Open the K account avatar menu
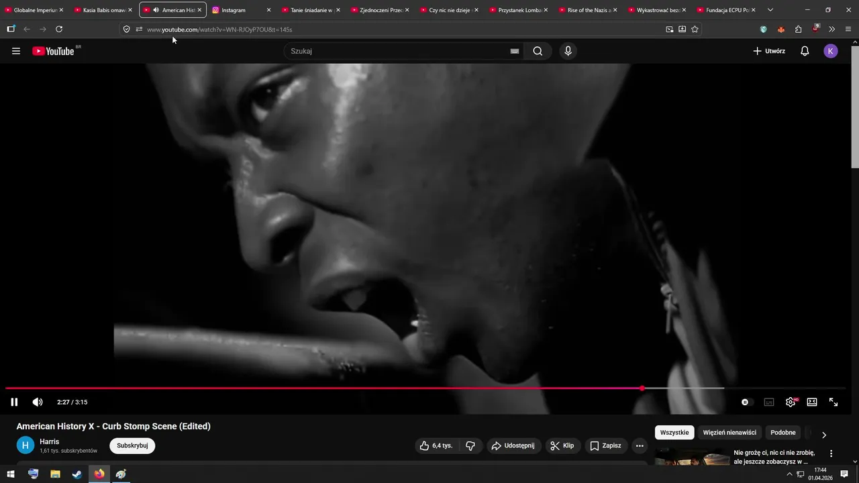 click(x=831, y=51)
